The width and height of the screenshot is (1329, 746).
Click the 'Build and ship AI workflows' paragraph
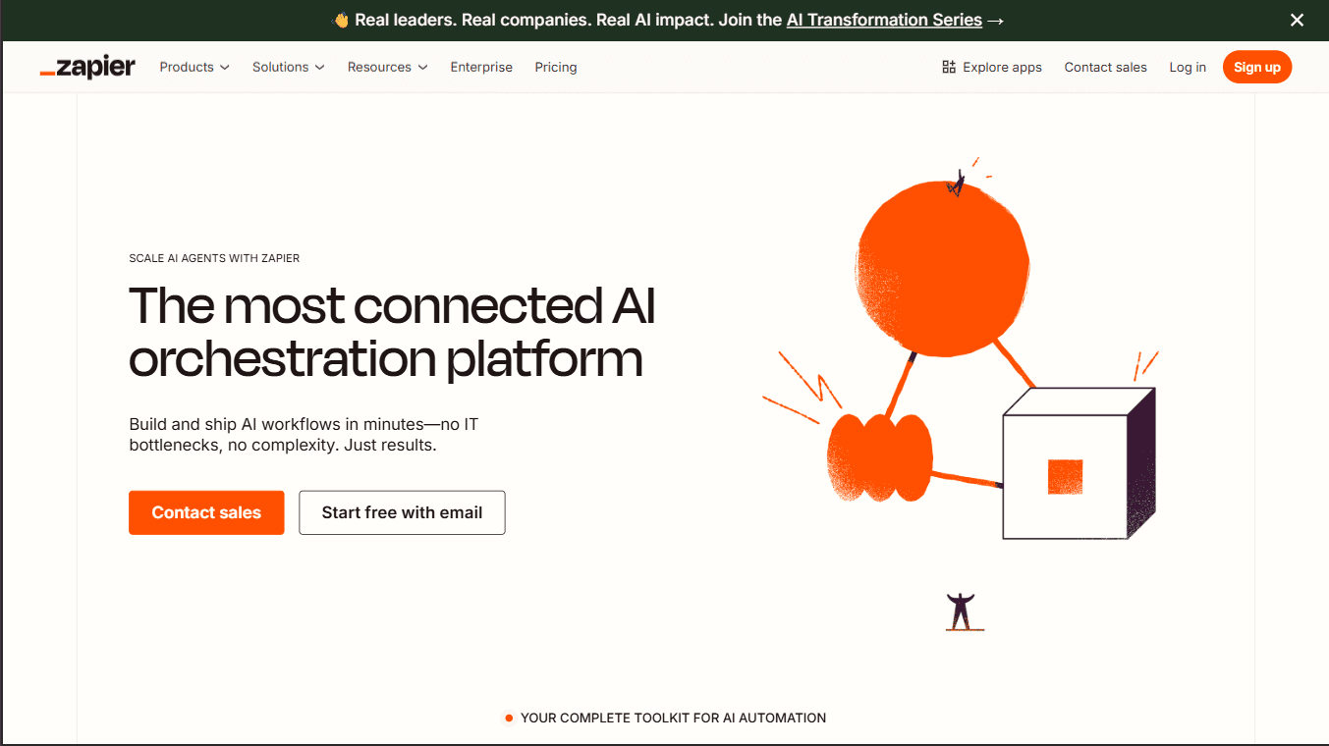(x=304, y=435)
